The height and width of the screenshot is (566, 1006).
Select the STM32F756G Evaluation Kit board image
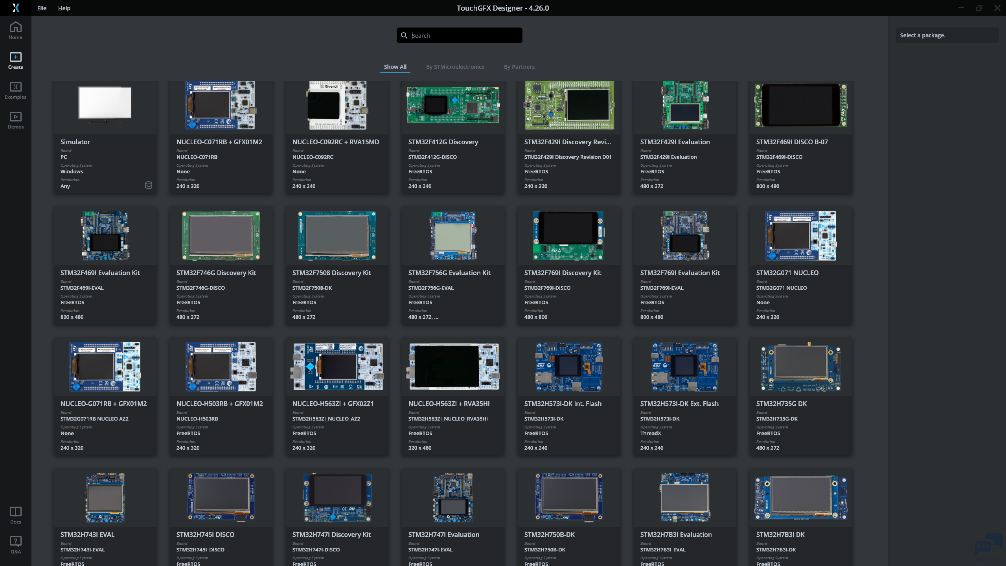coord(453,236)
